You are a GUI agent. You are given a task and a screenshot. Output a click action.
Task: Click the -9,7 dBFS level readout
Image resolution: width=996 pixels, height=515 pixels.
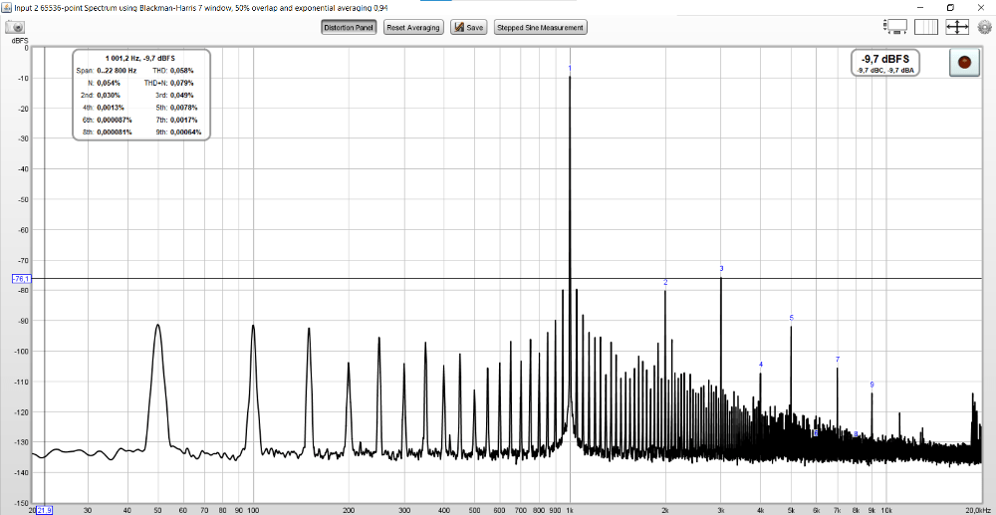pyautogui.click(x=886, y=59)
